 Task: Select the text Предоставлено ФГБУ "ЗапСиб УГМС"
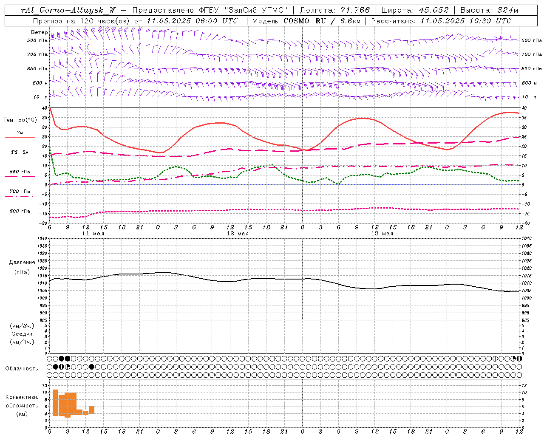211,10
